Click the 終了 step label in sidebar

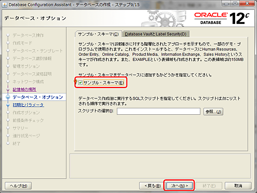(x=16, y=143)
